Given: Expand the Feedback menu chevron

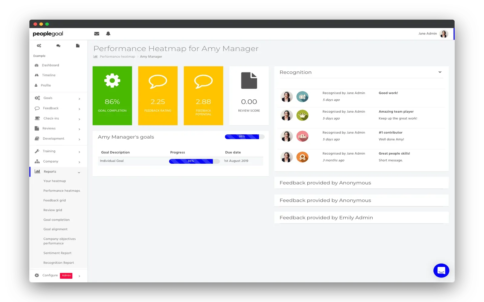Looking at the screenshot, I should tap(79, 109).
